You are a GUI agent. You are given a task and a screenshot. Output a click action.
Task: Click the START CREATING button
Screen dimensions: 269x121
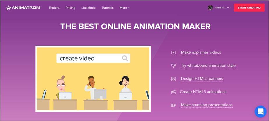[249, 8]
